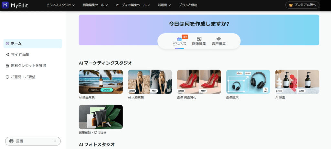Click the picture icon above 画像編集

coord(199,39)
